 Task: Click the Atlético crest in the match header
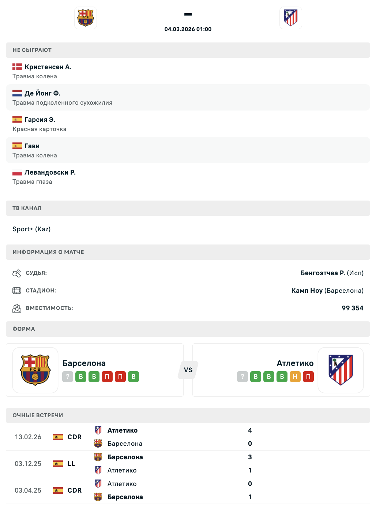(x=291, y=18)
